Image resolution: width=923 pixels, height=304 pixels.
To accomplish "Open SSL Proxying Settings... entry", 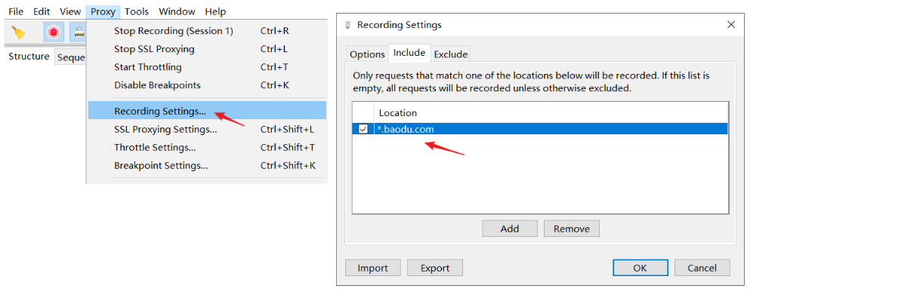I will point(165,129).
